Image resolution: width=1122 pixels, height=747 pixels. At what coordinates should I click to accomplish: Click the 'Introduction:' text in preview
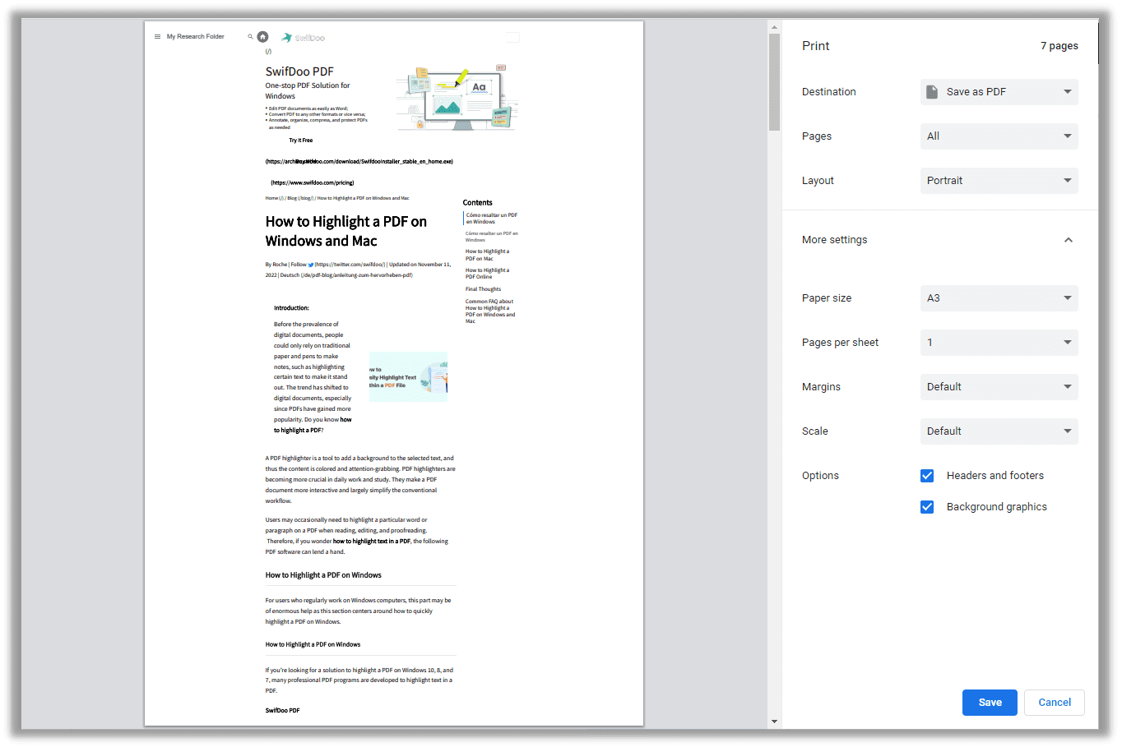291,308
